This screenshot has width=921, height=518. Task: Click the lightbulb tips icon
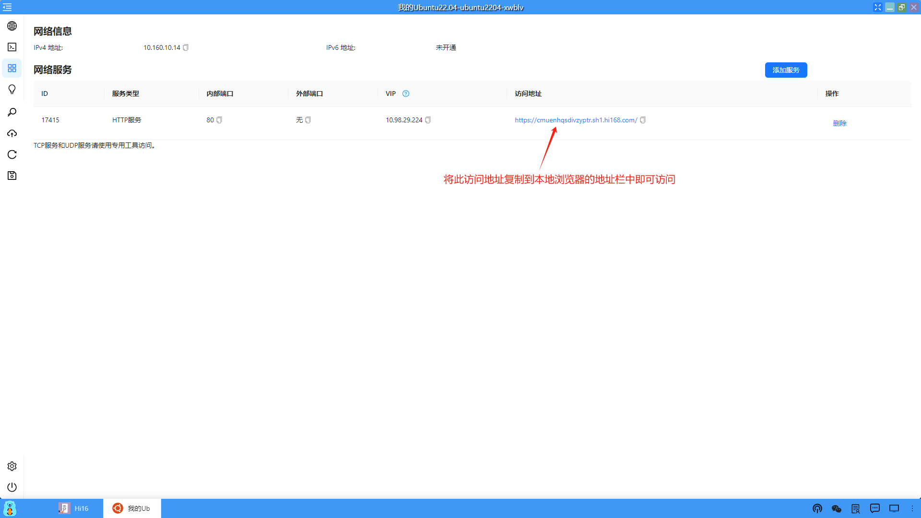(x=12, y=89)
